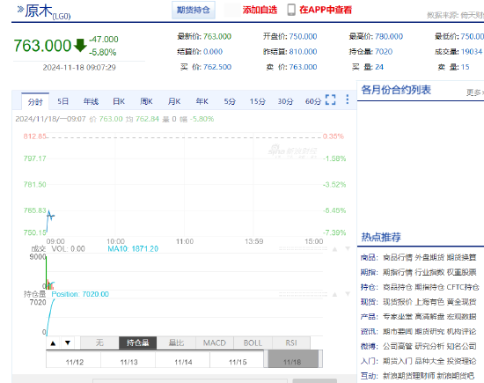The image size is (484, 383).
Task: Select the 5分 interval tab
Action: click(230, 101)
